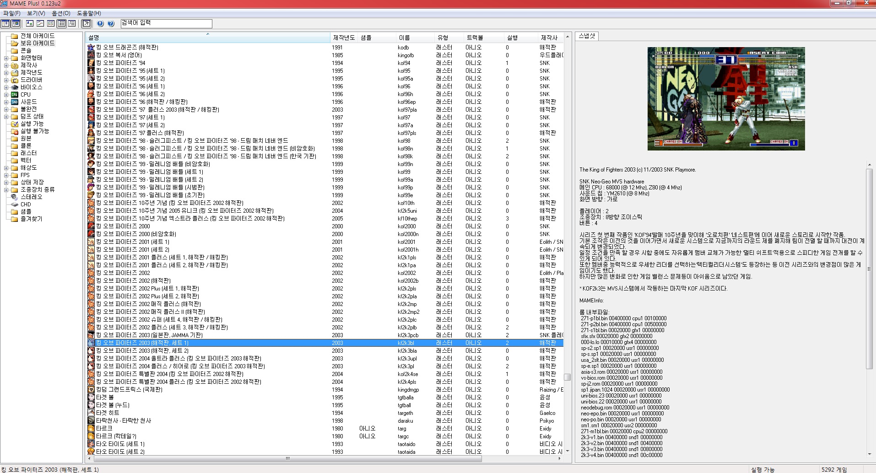Image resolution: width=876 pixels, height=473 pixels.
Task: Sort list by 제작사 column header
Action: click(551, 38)
